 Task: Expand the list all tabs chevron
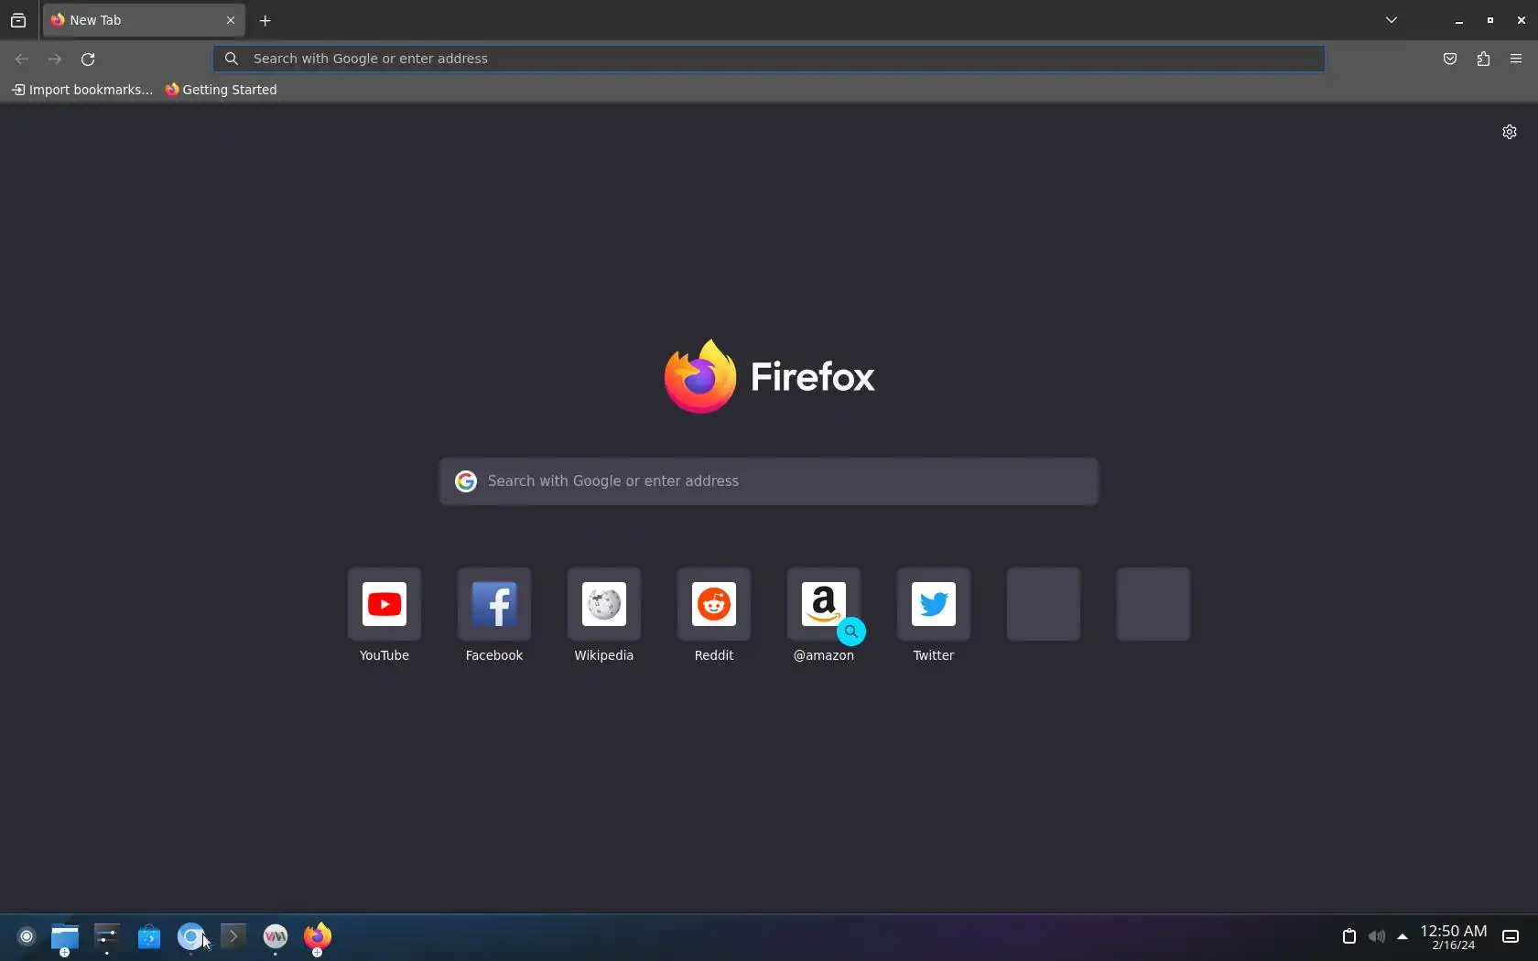pyautogui.click(x=1392, y=20)
